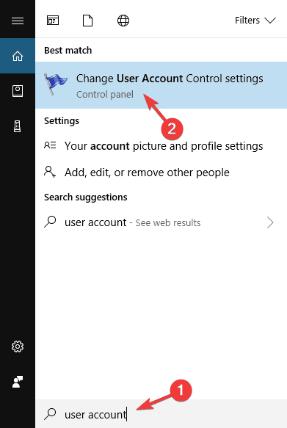The width and height of the screenshot is (287, 428).
Task: Select the Home icon in the sidebar
Action: pos(18,56)
